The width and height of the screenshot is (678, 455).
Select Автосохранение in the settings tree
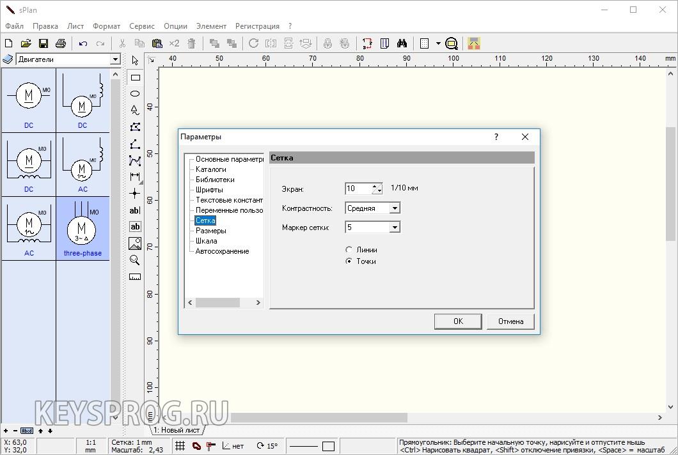point(222,251)
